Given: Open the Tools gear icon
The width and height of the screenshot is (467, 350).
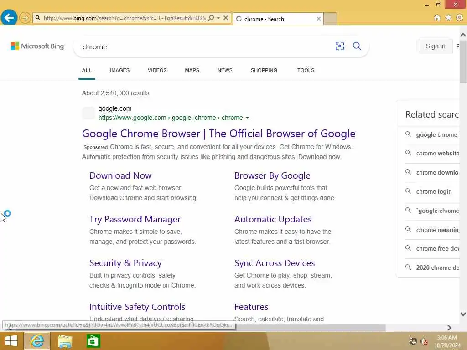Looking at the screenshot, I should pos(460,18).
